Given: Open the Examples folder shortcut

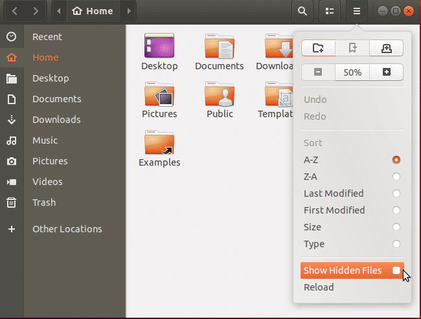Looking at the screenshot, I should click(x=159, y=145).
